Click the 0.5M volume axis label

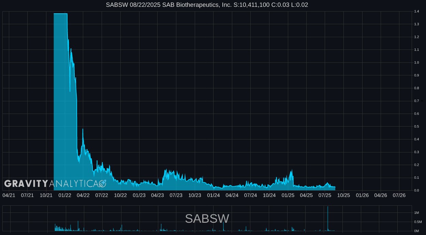click(417, 222)
